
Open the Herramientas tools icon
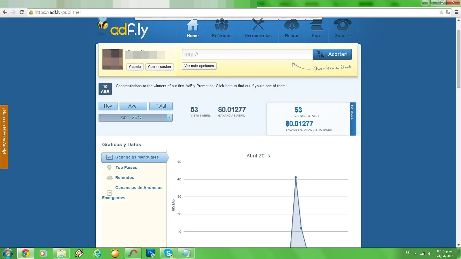coord(258,24)
